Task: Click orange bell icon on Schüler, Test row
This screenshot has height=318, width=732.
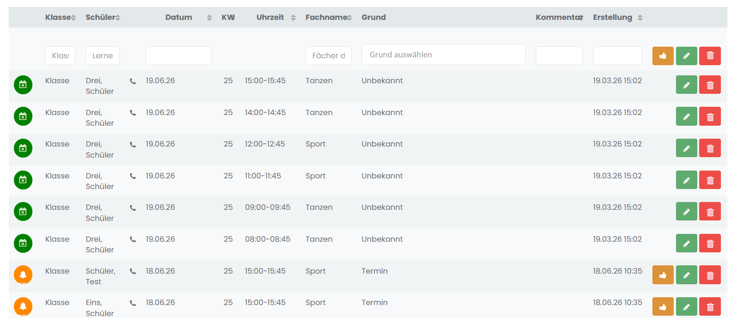Action: (x=23, y=275)
